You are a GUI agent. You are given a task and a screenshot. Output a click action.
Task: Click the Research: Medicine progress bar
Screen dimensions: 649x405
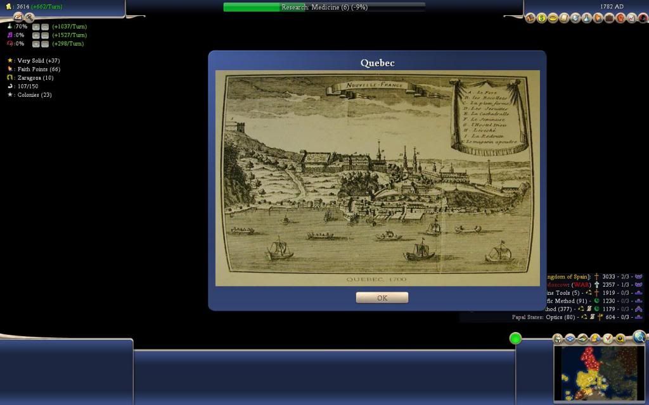(323, 7)
